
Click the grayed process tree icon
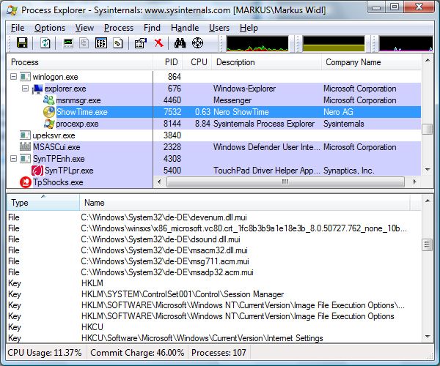point(84,43)
